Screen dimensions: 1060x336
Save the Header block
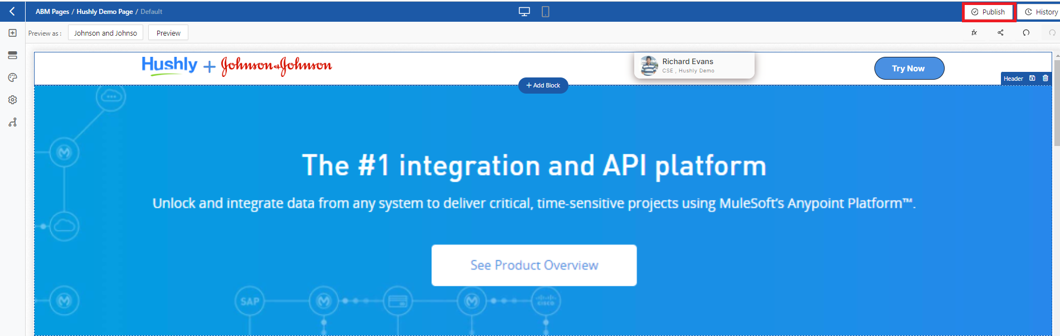point(1032,78)
